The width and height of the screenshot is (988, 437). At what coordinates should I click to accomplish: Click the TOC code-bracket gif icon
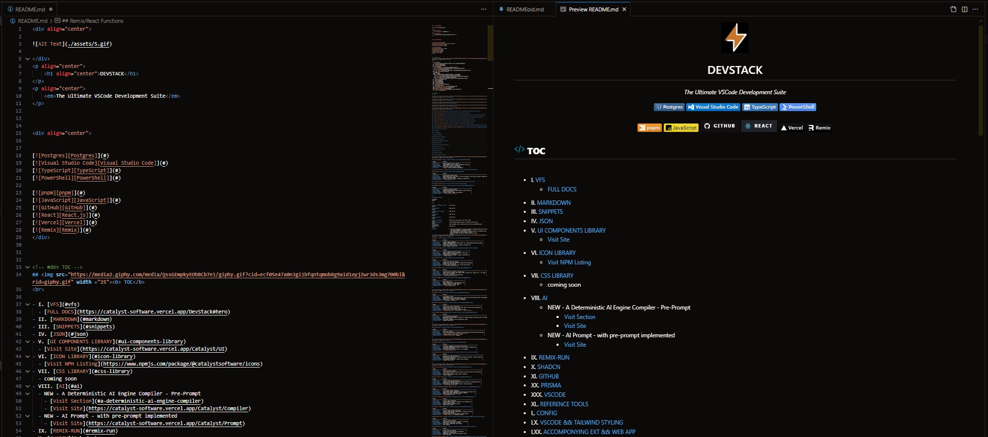tap(519, 149)
